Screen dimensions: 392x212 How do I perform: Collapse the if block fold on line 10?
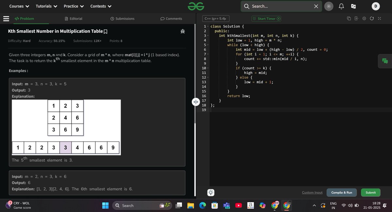click(x=208, y=68)
